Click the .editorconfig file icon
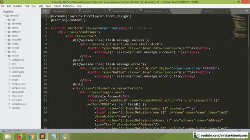 click(x=9, y=59)
